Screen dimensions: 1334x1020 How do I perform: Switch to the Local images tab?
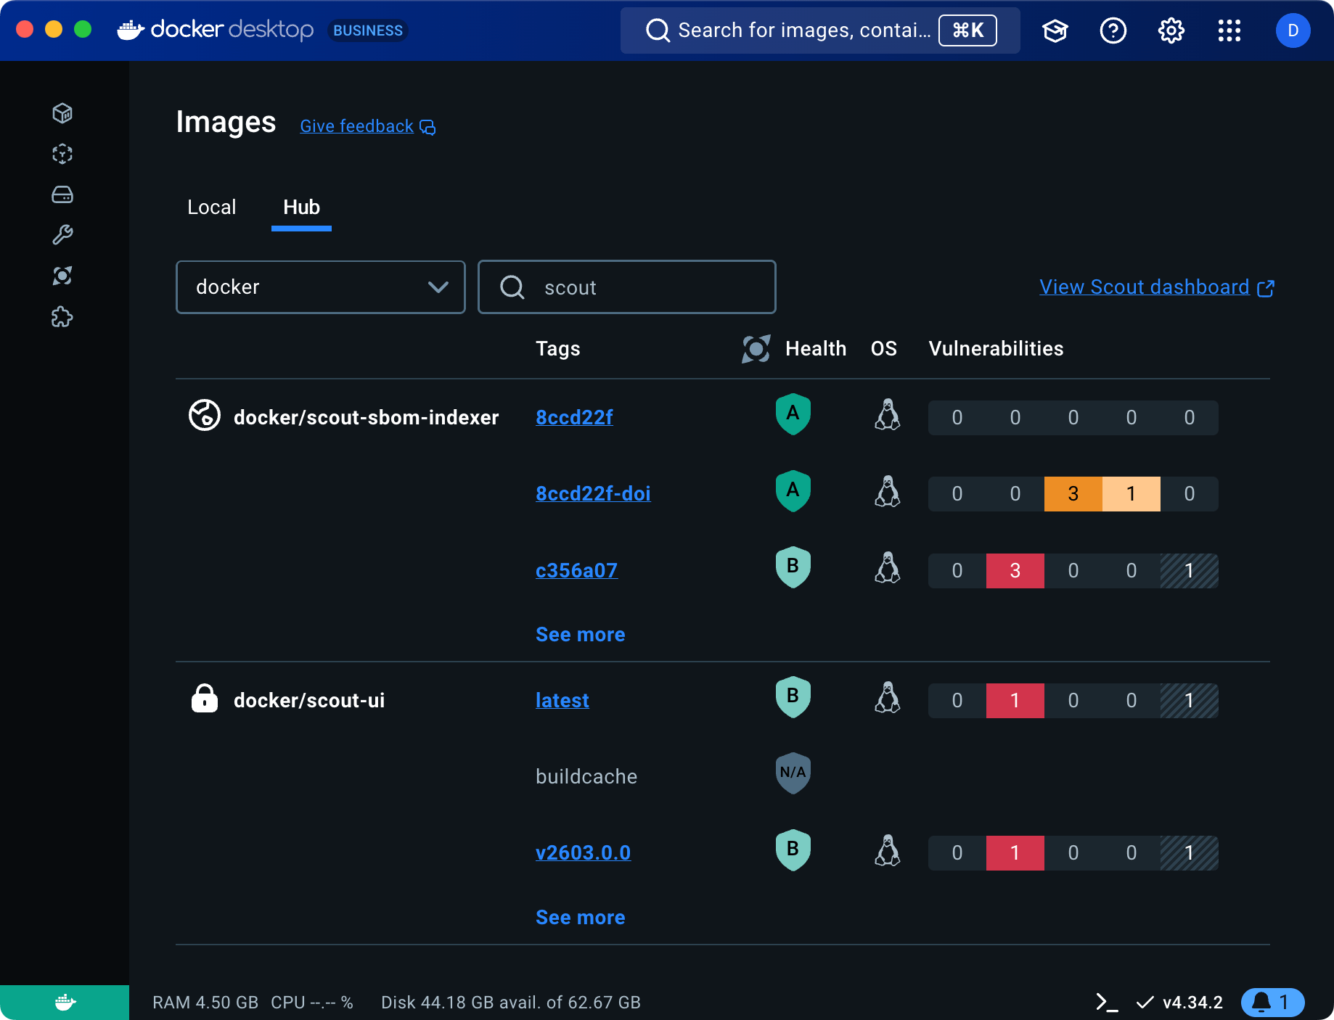pyautogui.click(x=211, y=207)
